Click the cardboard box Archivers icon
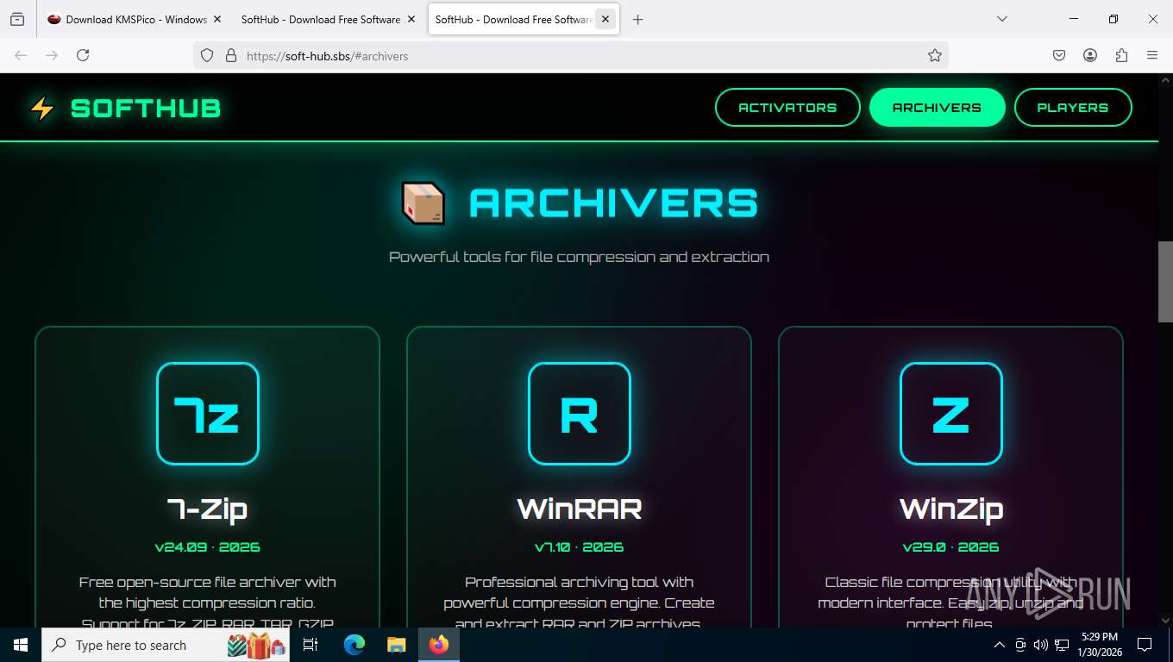The width and height of the screenshot is (1173, 662). pyautogui.click(x=423, y=203)
